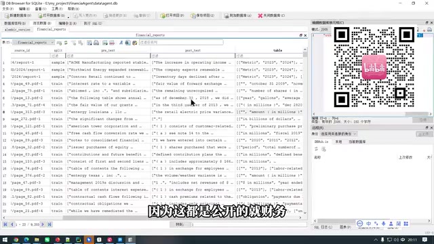Click the green refresh arrows icon

[66, 43]
